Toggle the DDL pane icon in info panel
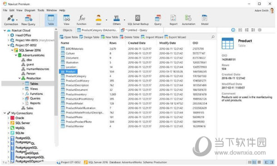The height and width of the screenshot is (166, 277). tap(240, 30)
